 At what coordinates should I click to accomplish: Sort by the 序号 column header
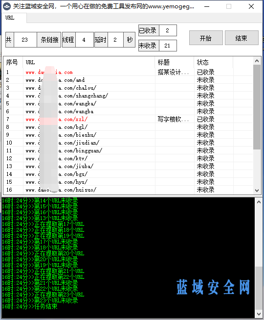click(13, 62)
